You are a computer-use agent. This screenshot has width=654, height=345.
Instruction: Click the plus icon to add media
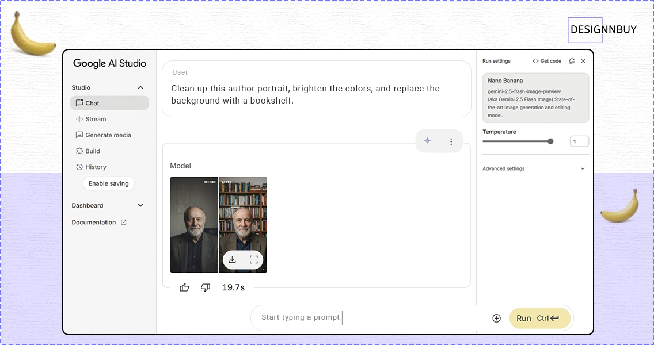(x=496, y=319)
